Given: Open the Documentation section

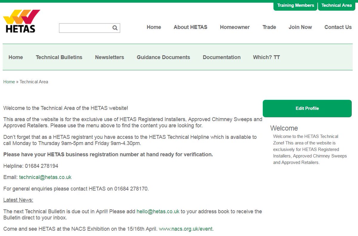Looking at the screenshot, I should click(x=222, y=57).
